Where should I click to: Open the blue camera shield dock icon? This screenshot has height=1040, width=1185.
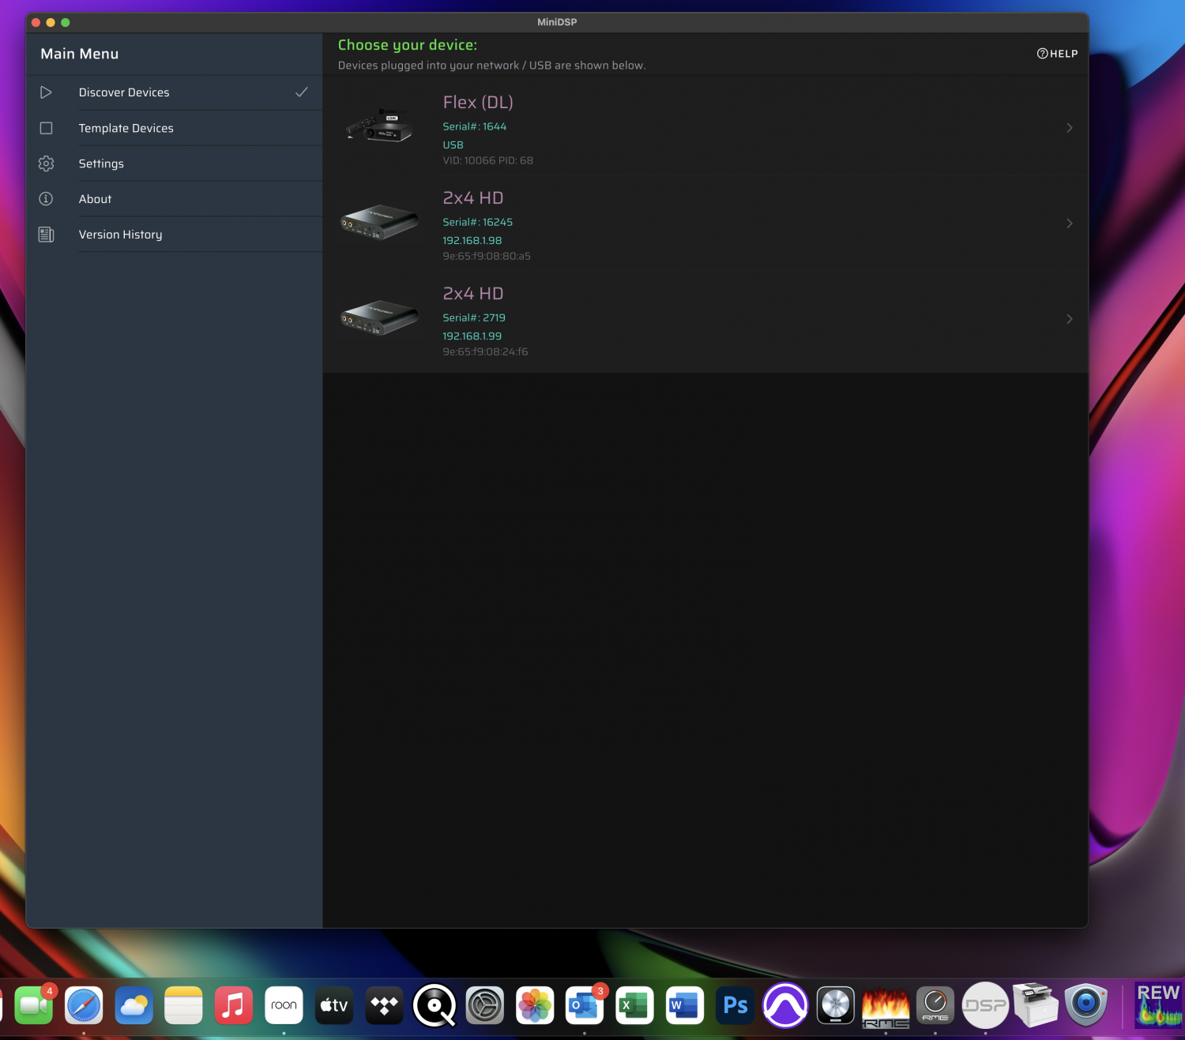(1086, 1004)
